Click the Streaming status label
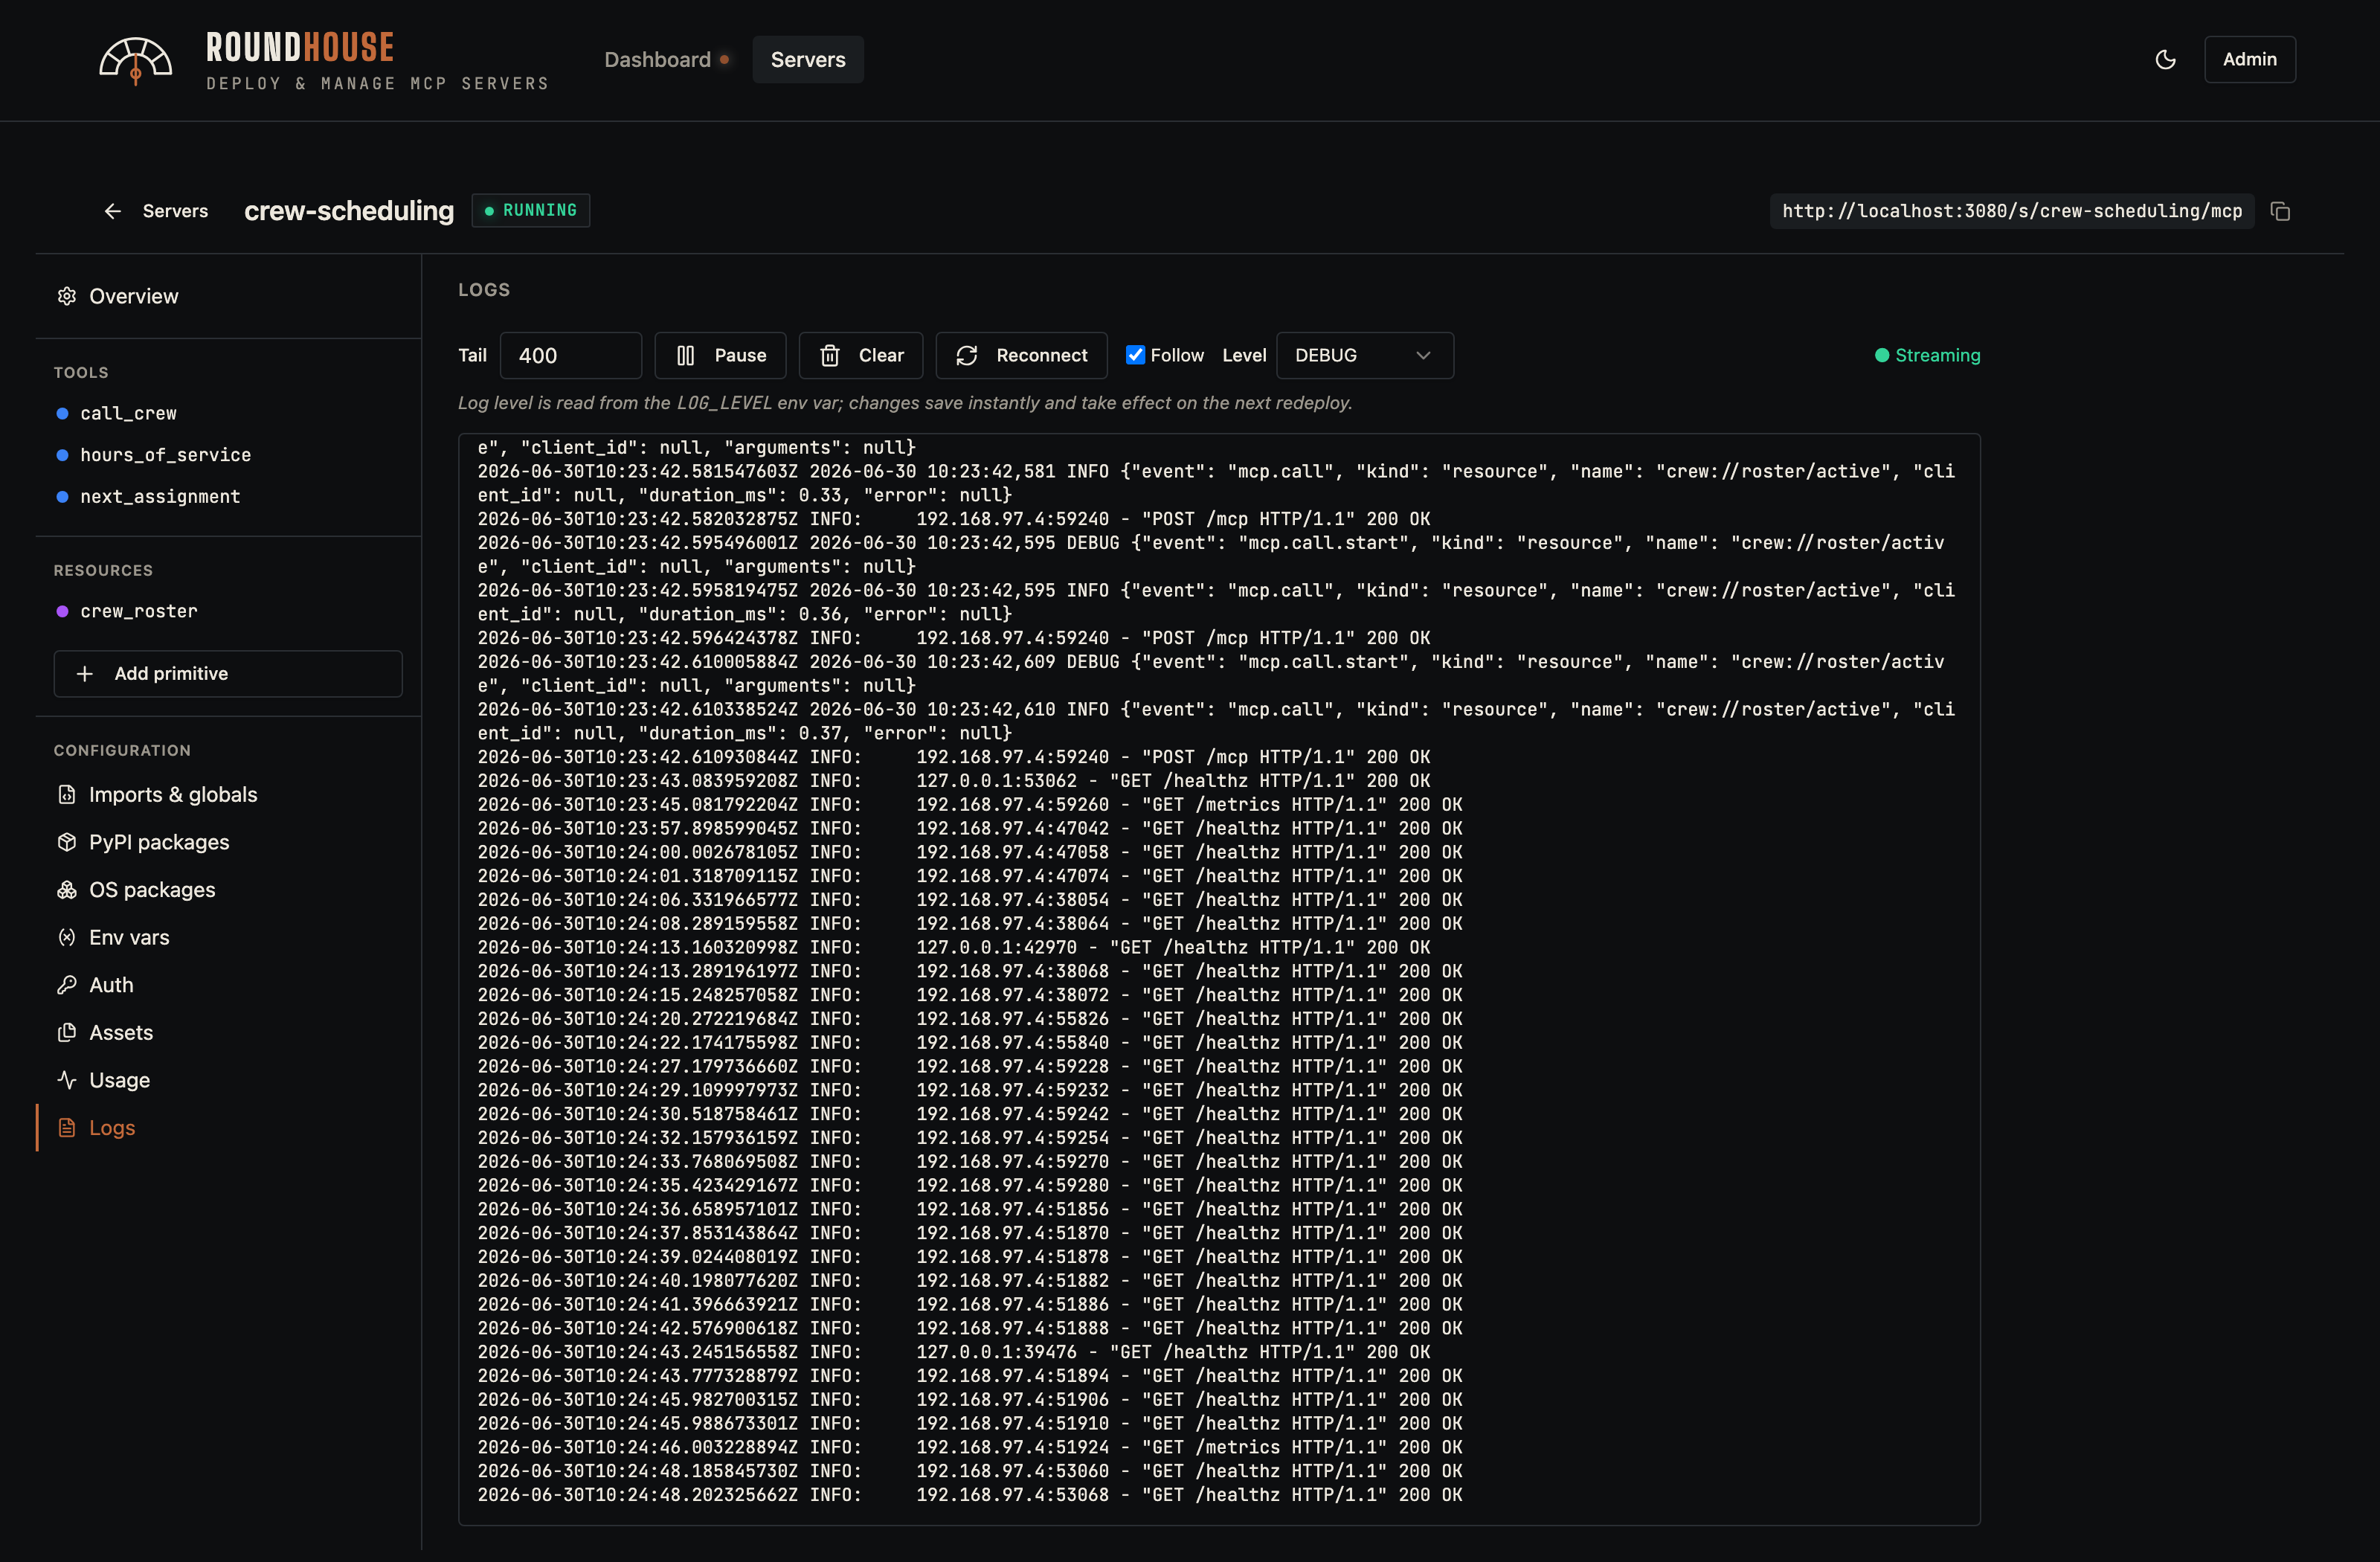The height and width of the screenshot is (1562, 2380). pos(1938,355)
